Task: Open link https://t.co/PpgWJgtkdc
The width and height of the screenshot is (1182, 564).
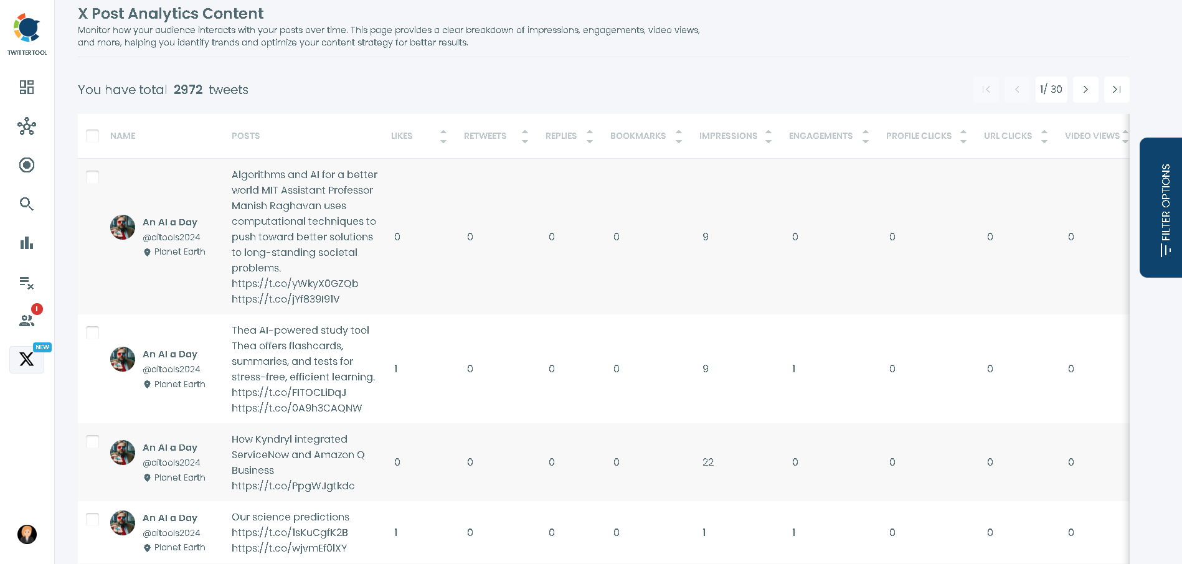Action: [293, 486]
